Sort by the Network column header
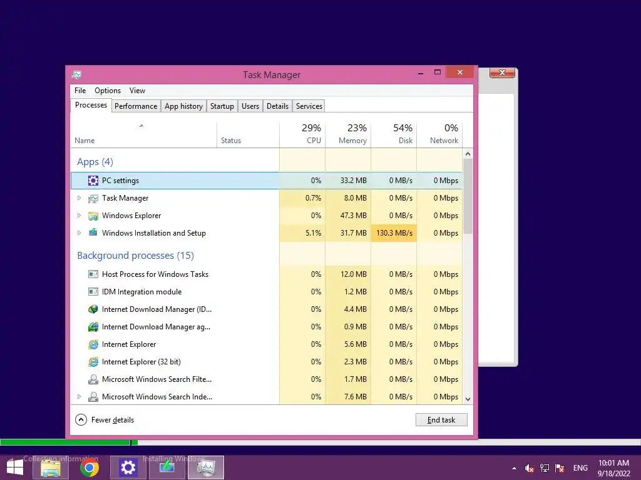 click(439, 135)
